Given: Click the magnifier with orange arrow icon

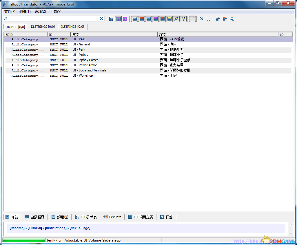Looking at the screenshot, I should click(x=232, y=19).
